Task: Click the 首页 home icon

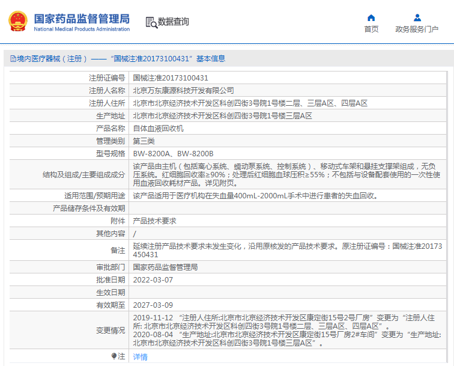Action: click(x=371, y=18)
